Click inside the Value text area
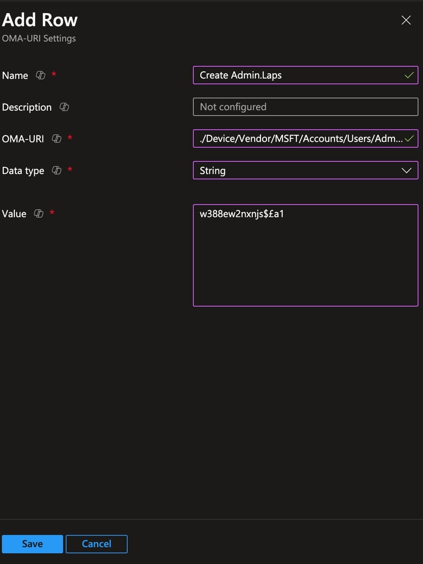423x564 pixels. (x=305, y=256)
